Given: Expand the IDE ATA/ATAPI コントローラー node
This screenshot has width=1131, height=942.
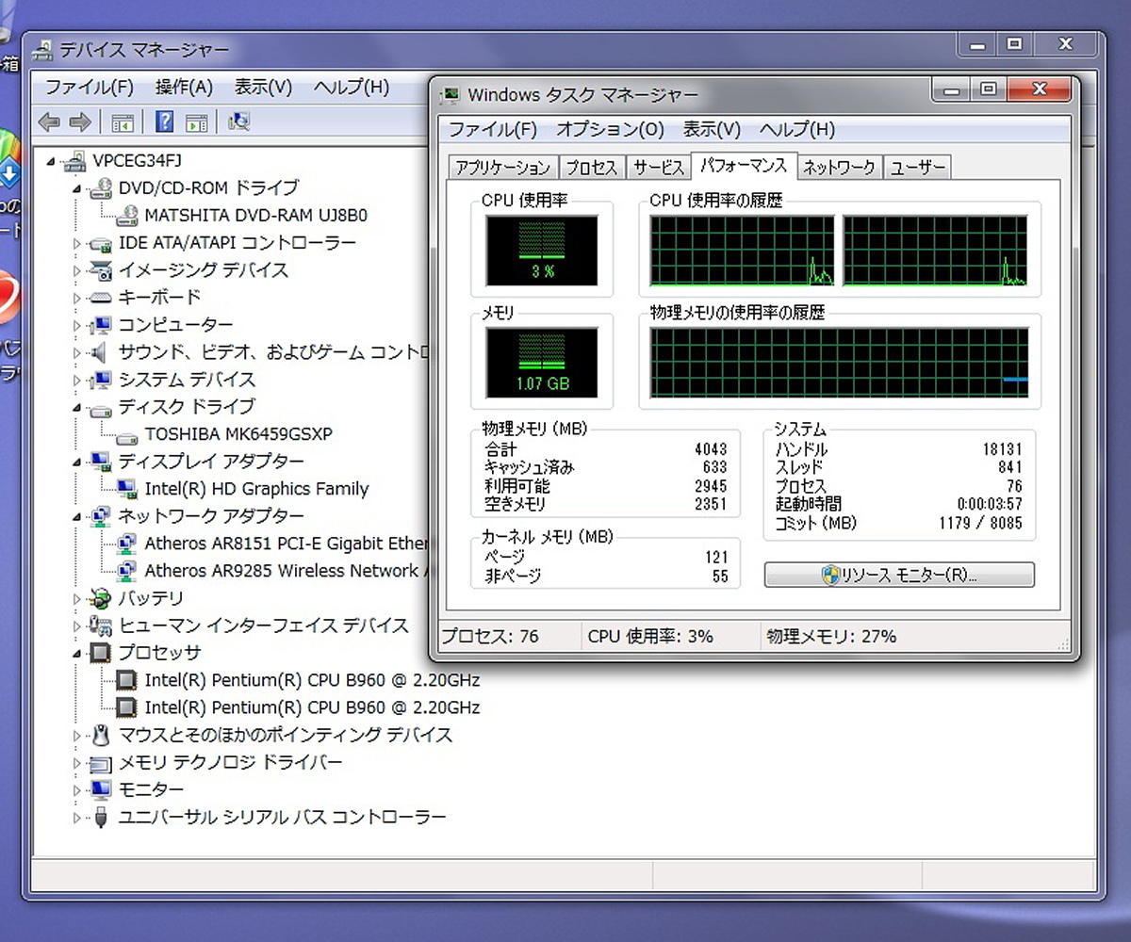Looking at the screenshot, I should [x=77, y=243].
